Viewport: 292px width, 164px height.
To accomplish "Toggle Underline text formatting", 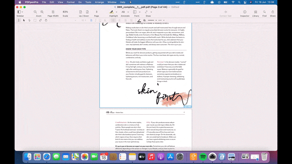I will (x=100, y=20).
